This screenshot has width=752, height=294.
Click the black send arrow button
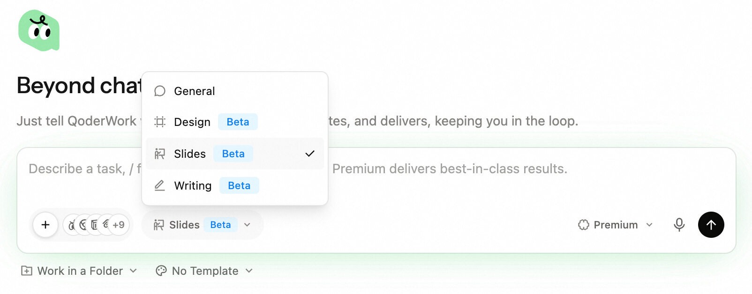pos(711,225)
